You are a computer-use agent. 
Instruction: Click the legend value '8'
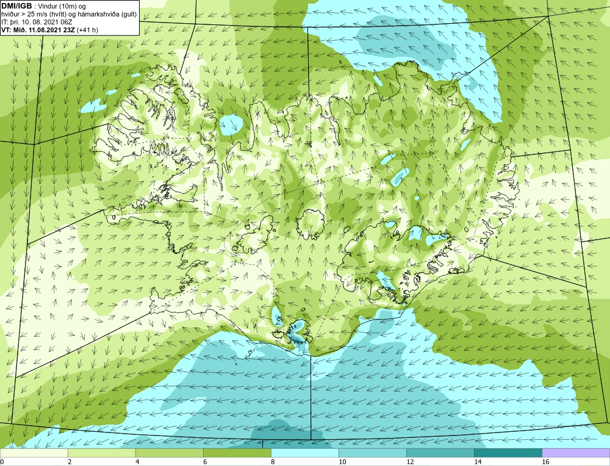click(x=273, y=462)
